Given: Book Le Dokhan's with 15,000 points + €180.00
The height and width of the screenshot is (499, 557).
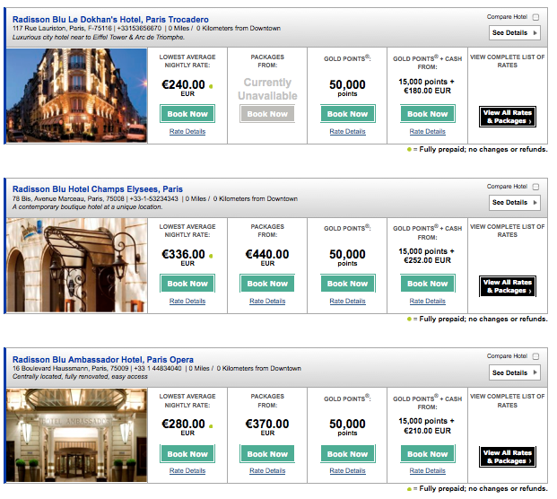Looking at the screenshot, I should (428, 114).
